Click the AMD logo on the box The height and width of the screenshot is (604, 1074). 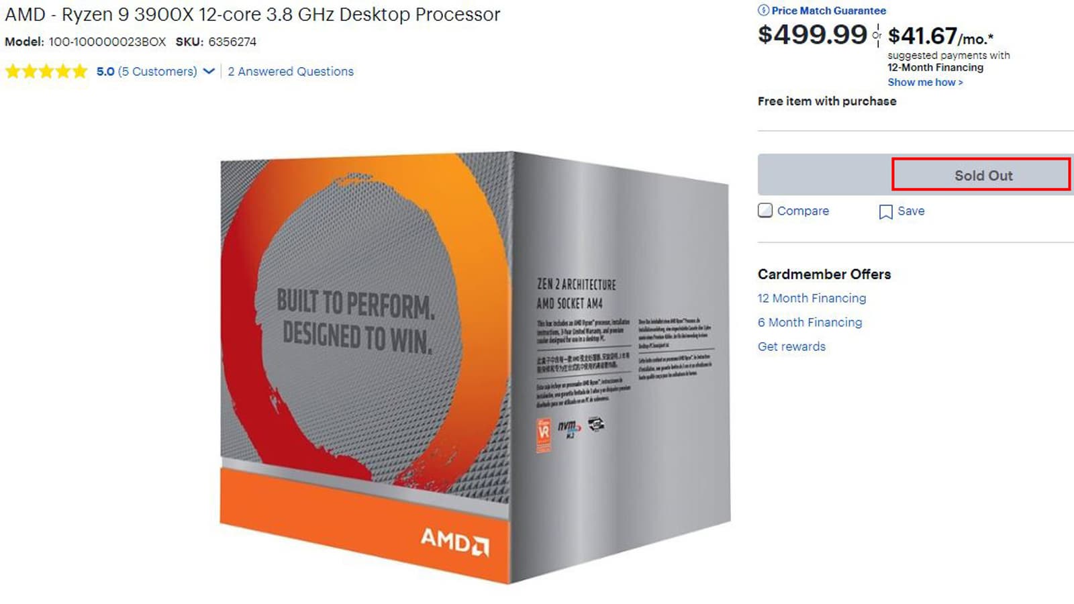click(x=454, y=541)
